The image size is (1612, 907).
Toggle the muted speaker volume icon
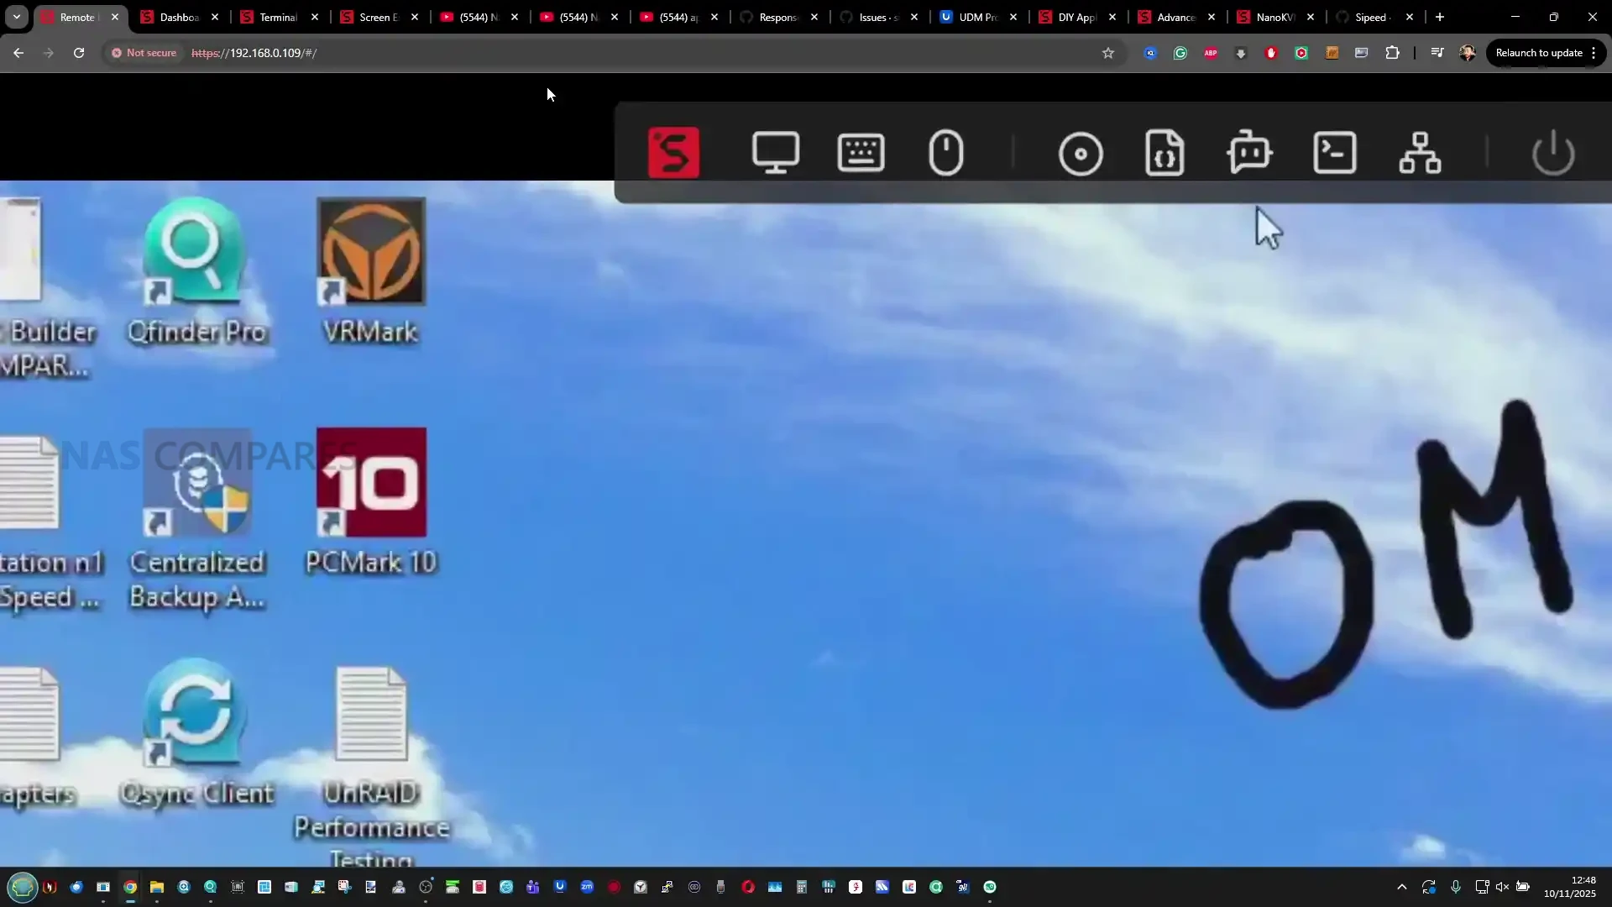pyautogui.click(x=1502, y=887)
